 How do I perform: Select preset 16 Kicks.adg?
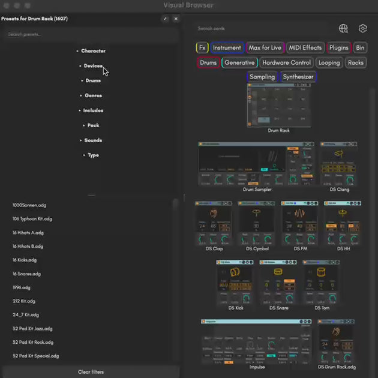[x=25, y=260]
